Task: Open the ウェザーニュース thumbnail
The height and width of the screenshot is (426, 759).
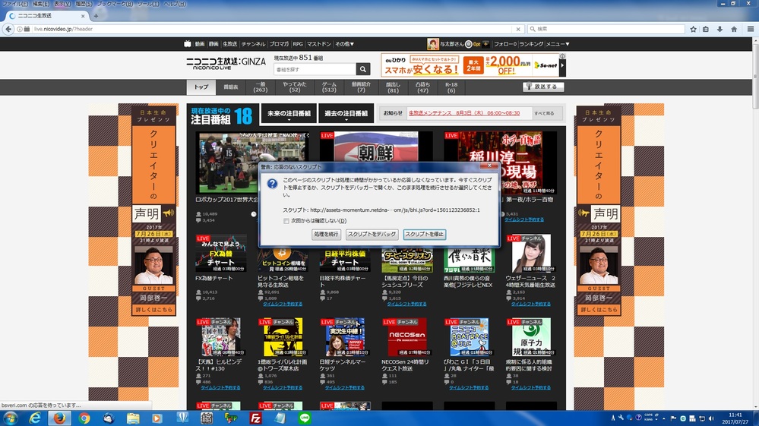Action: pyautogui.click(x=531, y=254)
